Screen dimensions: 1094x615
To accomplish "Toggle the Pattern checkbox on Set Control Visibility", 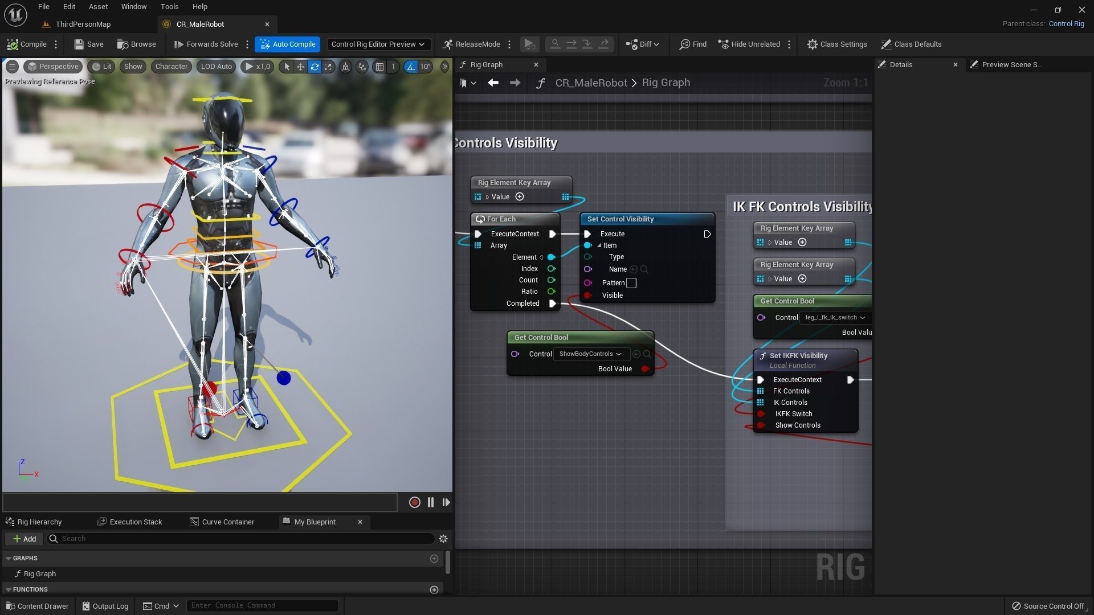I will click(631, 283).
